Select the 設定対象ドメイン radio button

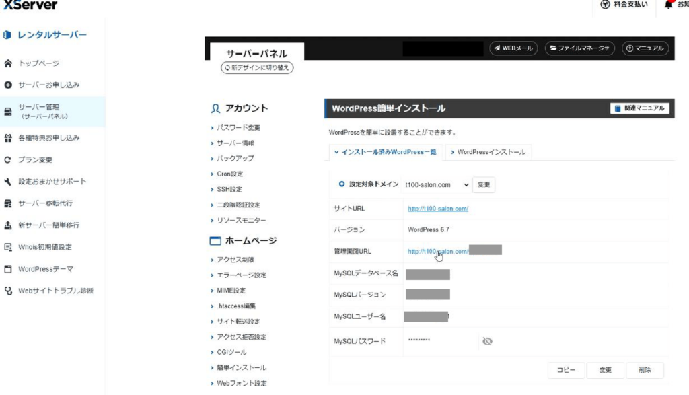(x=341, y=184)
